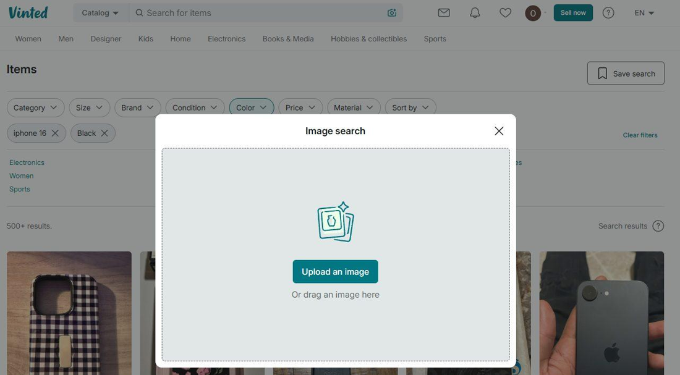Open the Sports category menu
This screenshot has width=680, height=375.
point(435,38)
